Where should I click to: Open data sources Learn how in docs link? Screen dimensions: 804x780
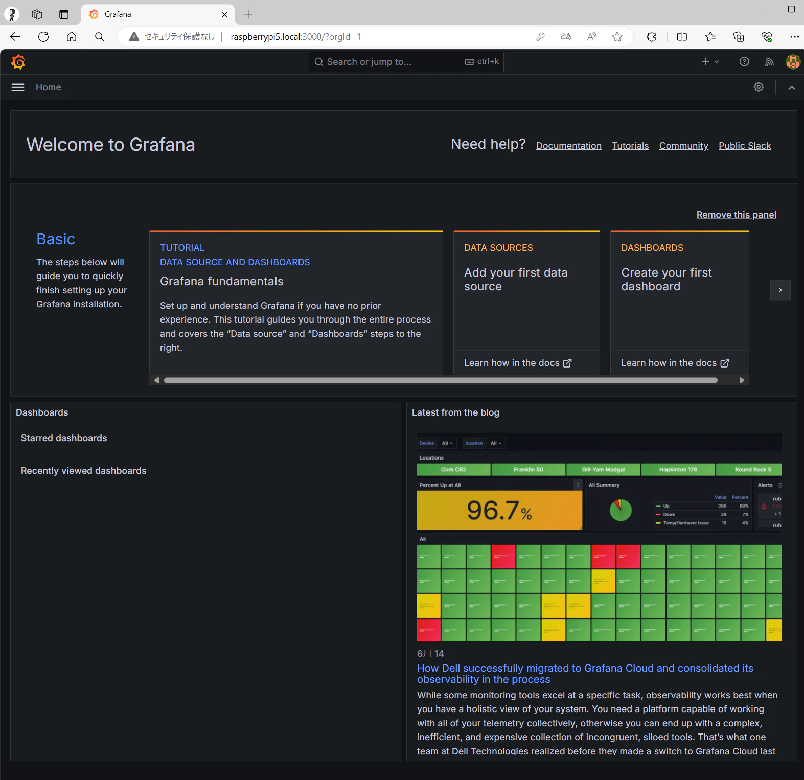[518, 363]
